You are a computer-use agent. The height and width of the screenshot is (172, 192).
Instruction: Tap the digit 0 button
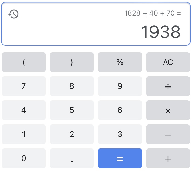(x=24, y=158)
